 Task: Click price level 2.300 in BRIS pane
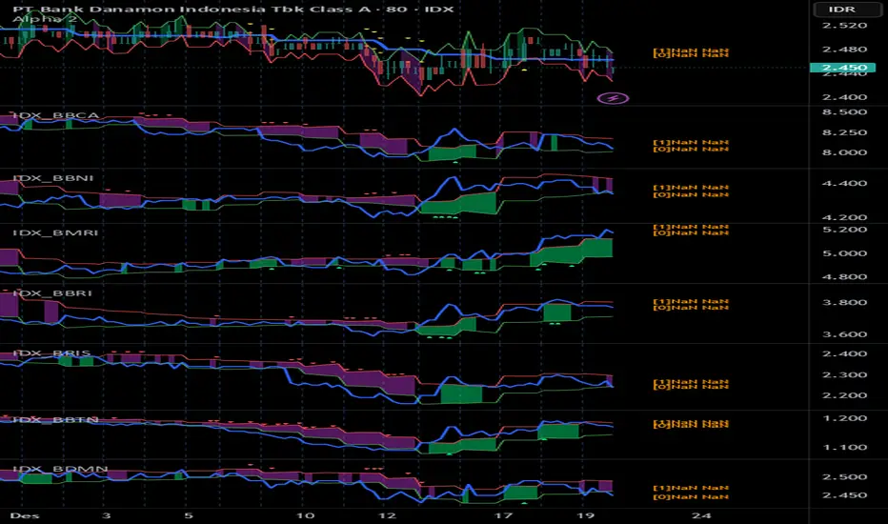coord(844,375)
